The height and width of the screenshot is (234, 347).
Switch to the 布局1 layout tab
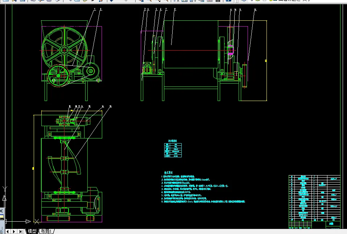tap(46, 231)
